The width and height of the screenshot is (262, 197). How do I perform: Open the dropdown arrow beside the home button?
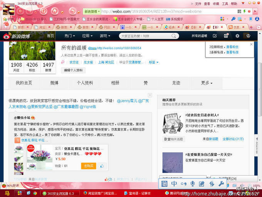[62, 12]
